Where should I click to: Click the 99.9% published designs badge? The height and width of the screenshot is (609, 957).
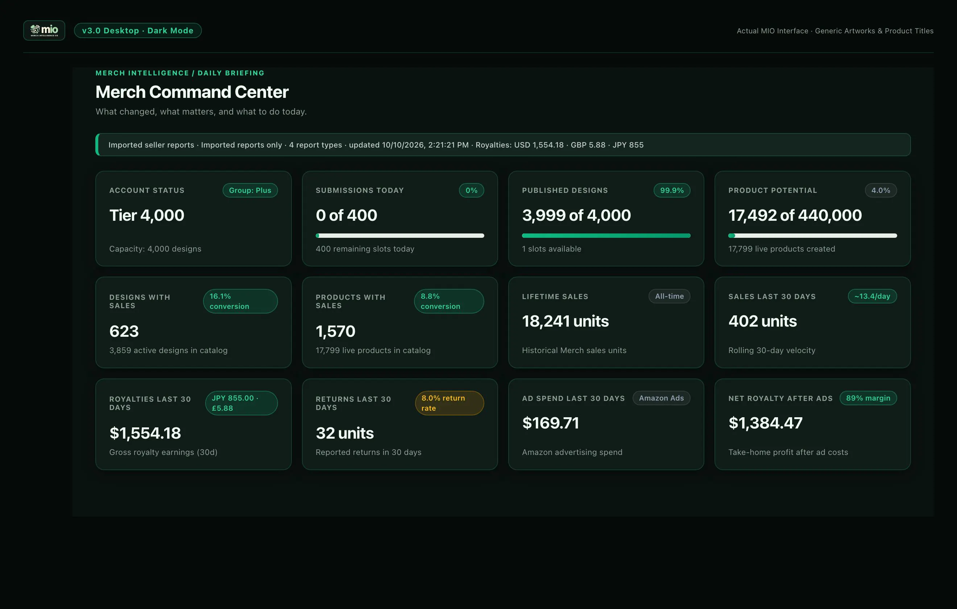coord(672,190)
